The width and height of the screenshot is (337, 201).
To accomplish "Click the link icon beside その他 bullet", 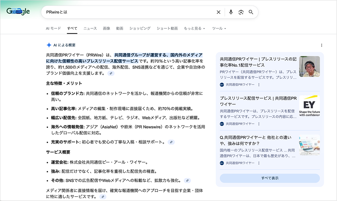I will 188,180.
